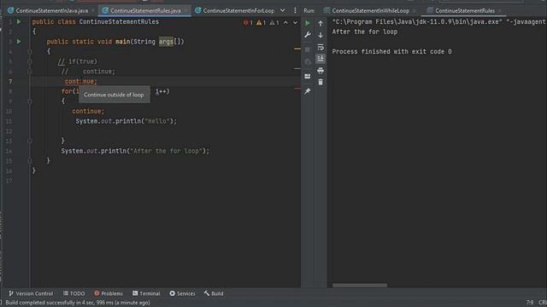Toggle soft-wrap in console output
The height and width of the screenshot is (307, 547).
pyautogui.click(x=321, y=47)
